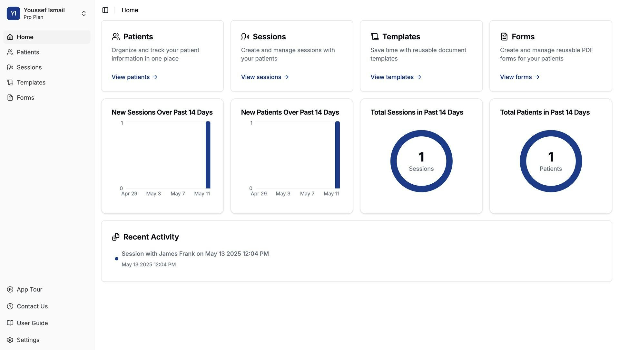619x350 pixels.
Task: Click the Total Sessions donut ring
Action: [x=393, y=161]
